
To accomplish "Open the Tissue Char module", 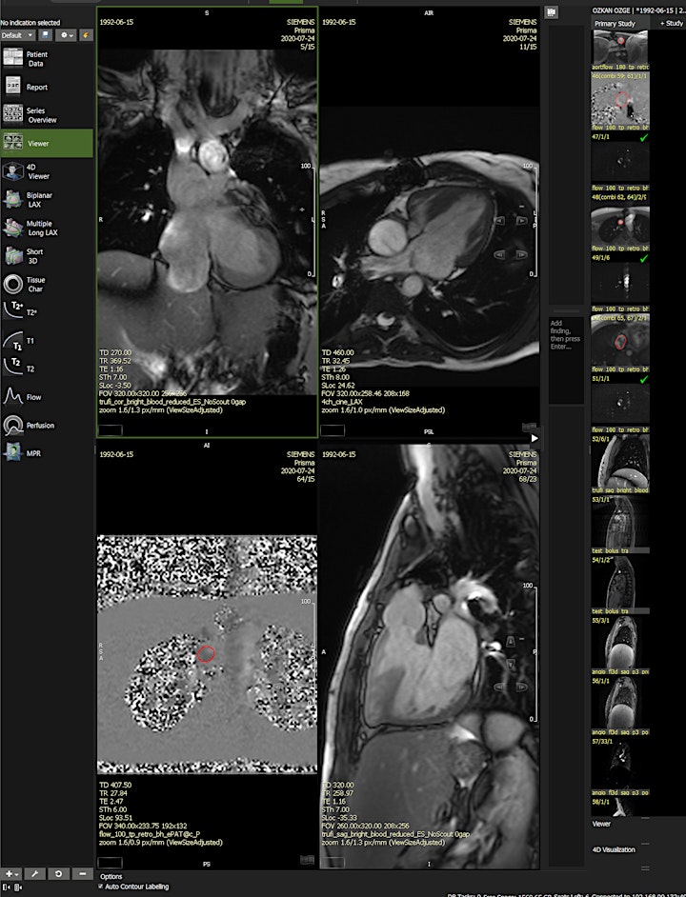I will (x=46, y=285).
